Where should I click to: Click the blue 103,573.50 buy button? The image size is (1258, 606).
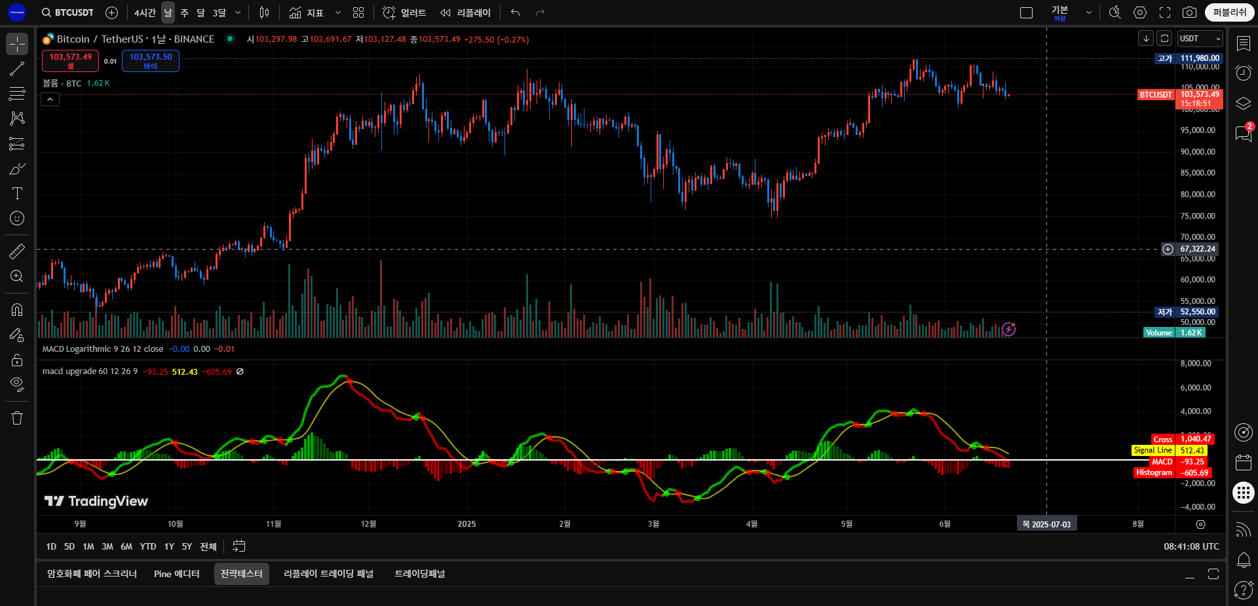coord(150,61)
